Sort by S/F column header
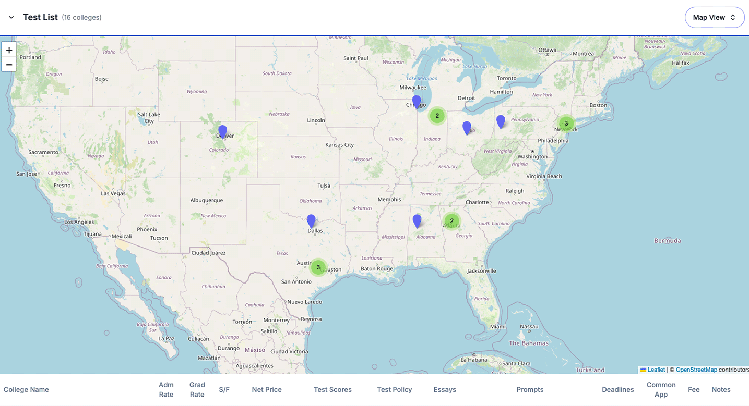Image resolution: width=749 pixels, height=406 pixels. (x=224, y=390)
